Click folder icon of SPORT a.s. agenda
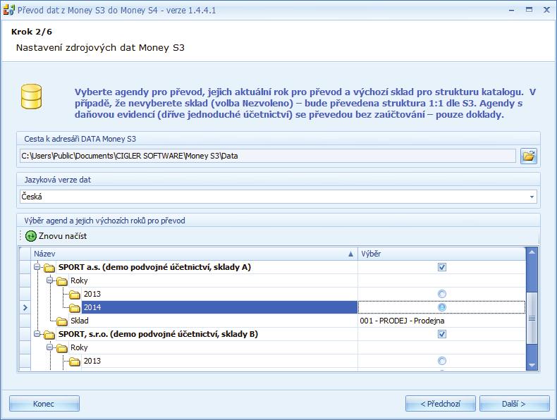557x420 pixels. [49, 268]
